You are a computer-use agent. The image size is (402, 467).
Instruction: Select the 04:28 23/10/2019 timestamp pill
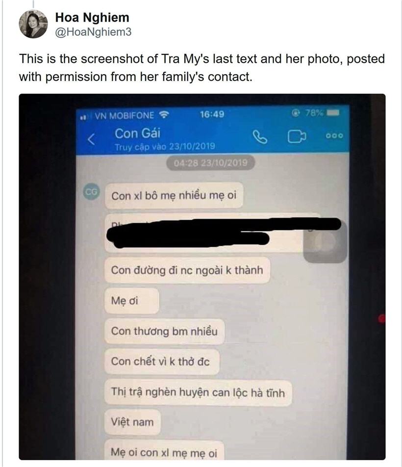[210, 163]
